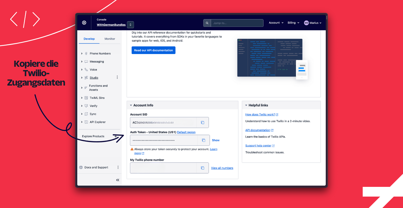Open the Learn more link about token security
This screenshot has width=403, height=208.
tap(214, 149)
